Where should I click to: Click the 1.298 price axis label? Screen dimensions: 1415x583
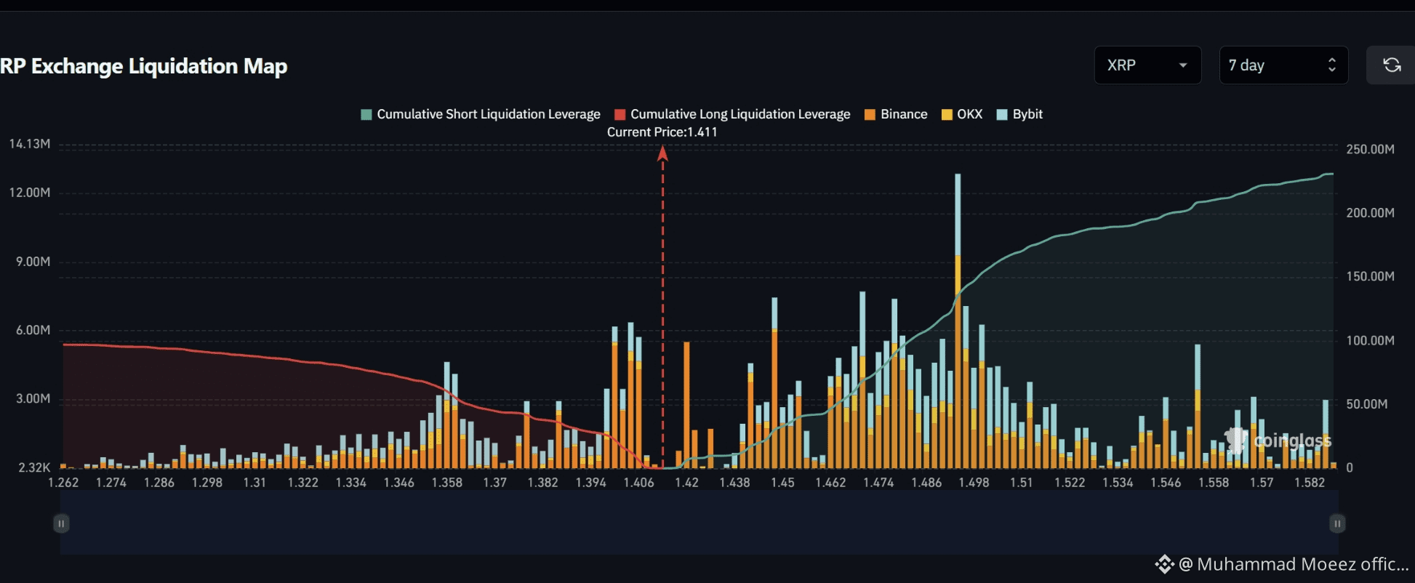tap(207, 483)
